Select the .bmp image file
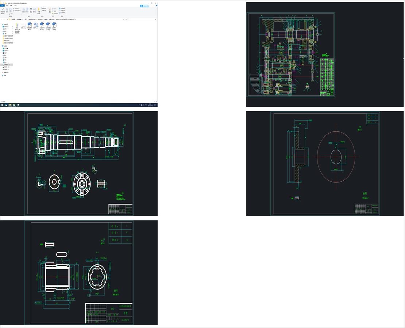Viewport: 405px width, 328px height. [x=23, y=26]
